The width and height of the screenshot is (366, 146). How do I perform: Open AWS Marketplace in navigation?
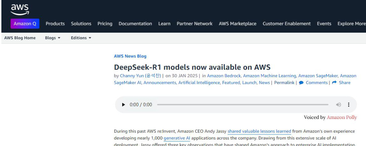[237, 24]
